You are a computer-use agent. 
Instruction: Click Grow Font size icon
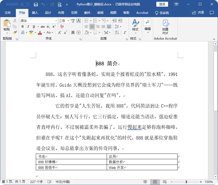click(60, 33)
